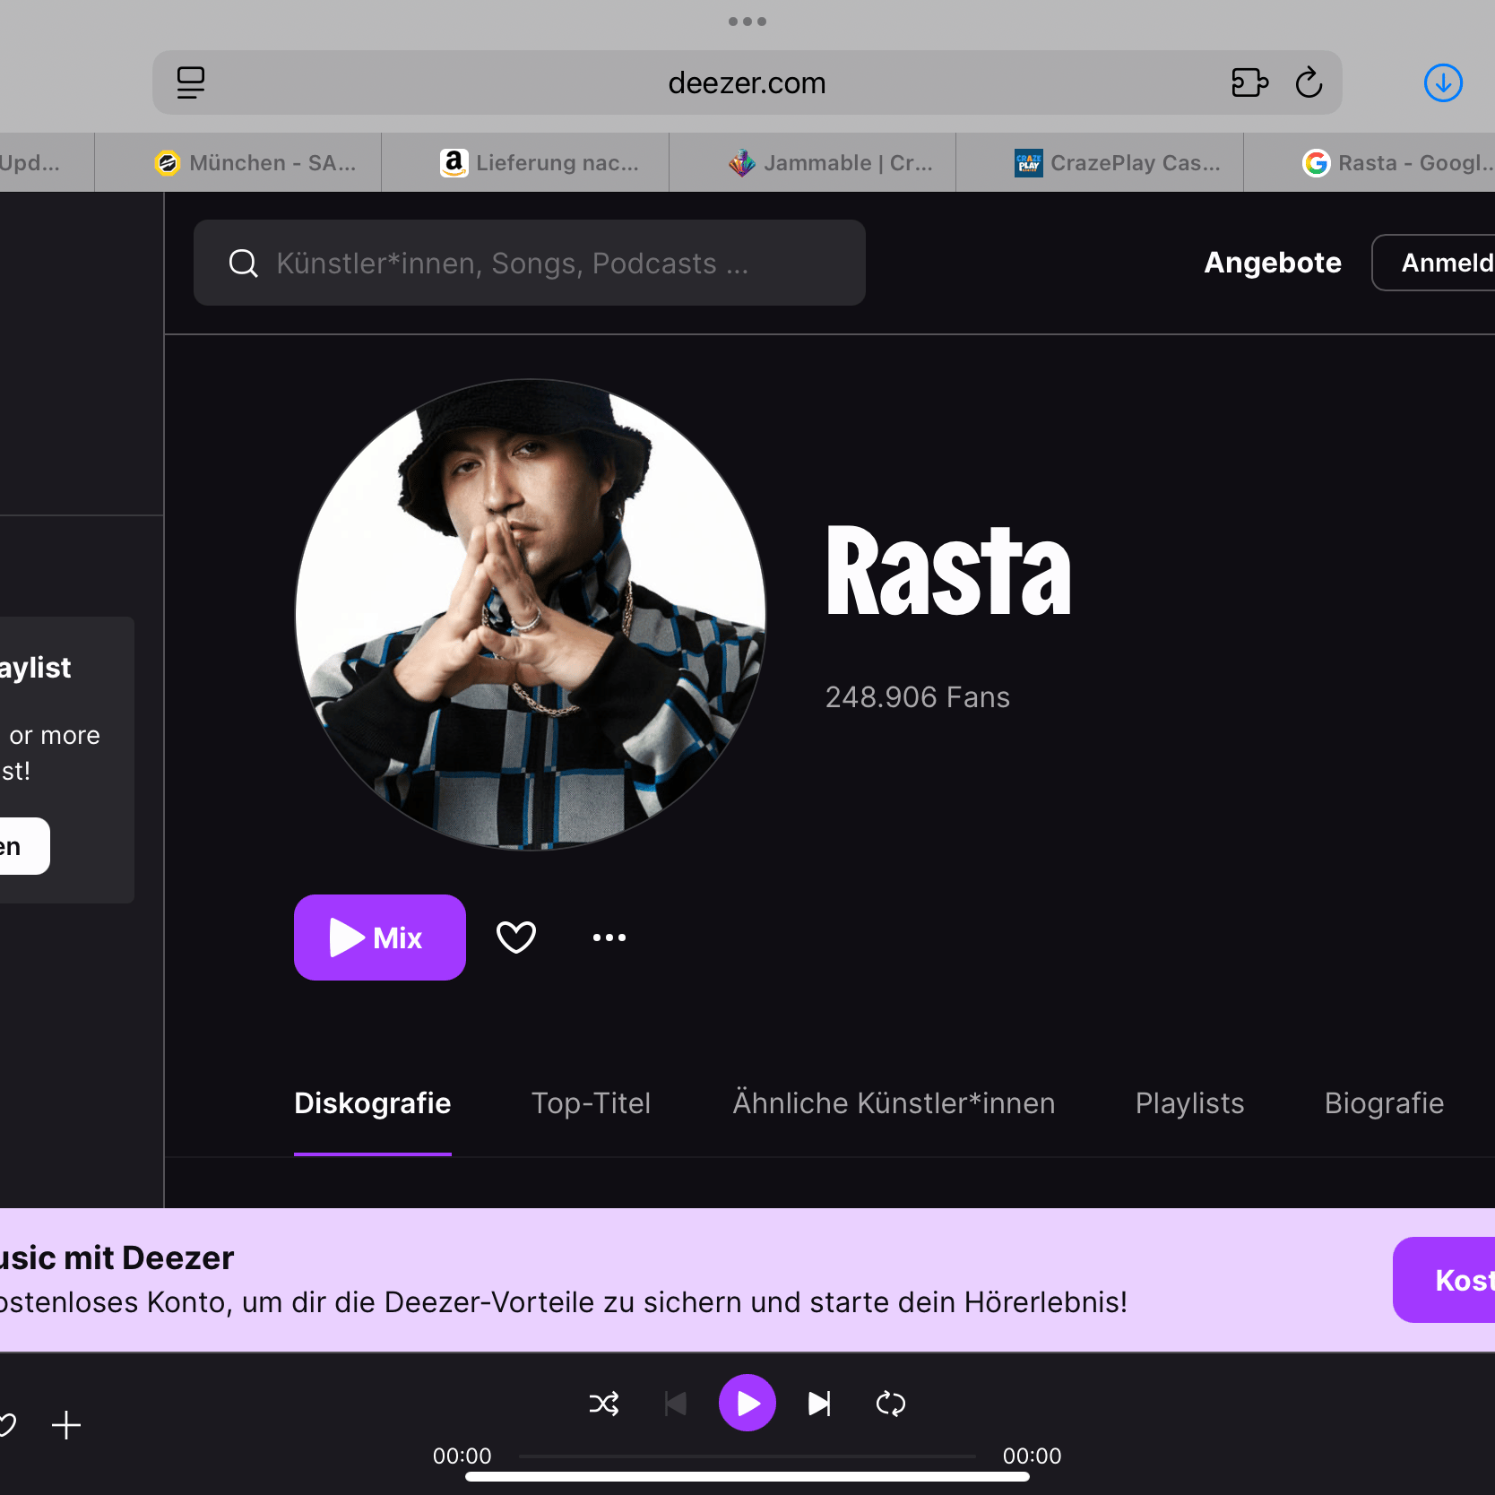
Task: Switch to Rasta - Google browser tab
Action: click(1370, 162)
